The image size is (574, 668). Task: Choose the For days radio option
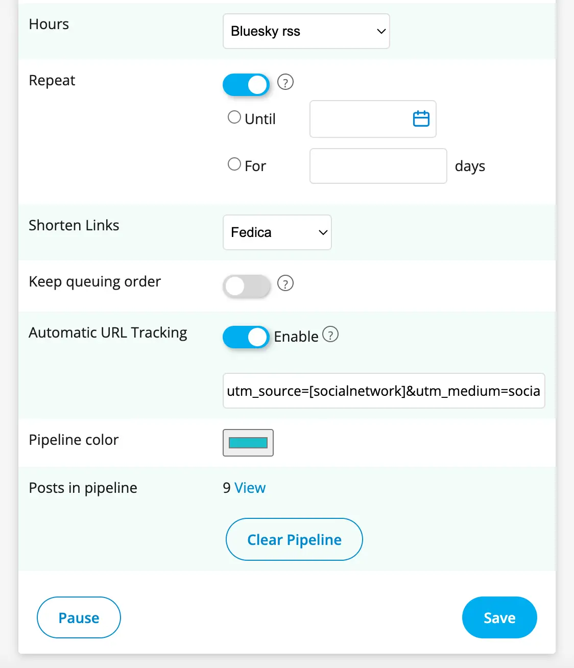click(234, 164)
